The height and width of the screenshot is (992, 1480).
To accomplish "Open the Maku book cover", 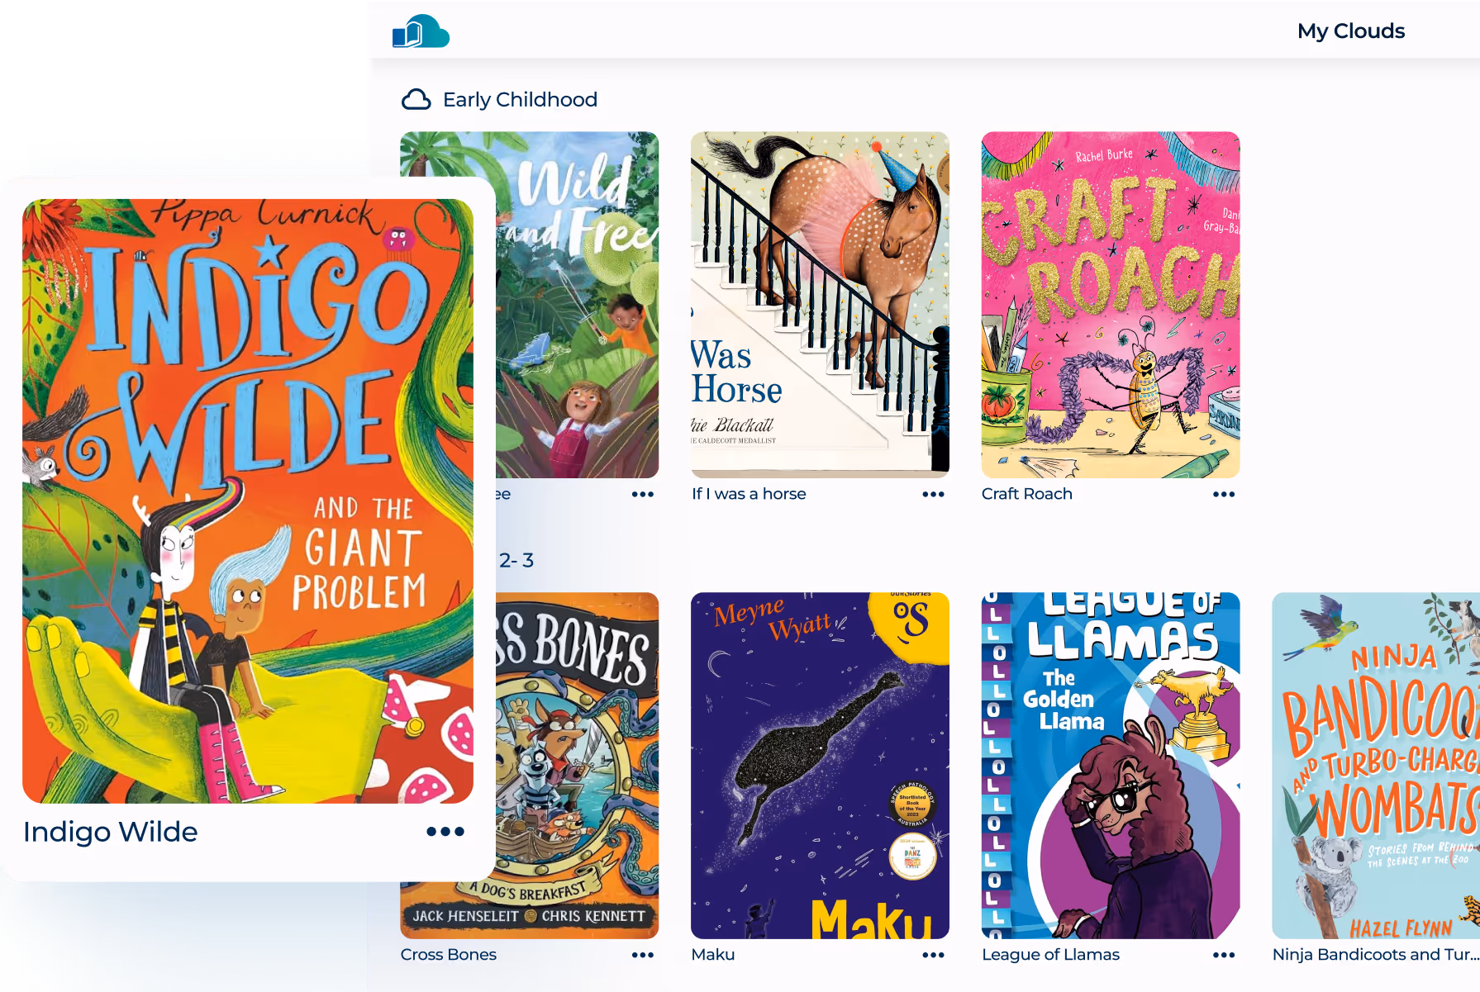I will click(820, 766).
